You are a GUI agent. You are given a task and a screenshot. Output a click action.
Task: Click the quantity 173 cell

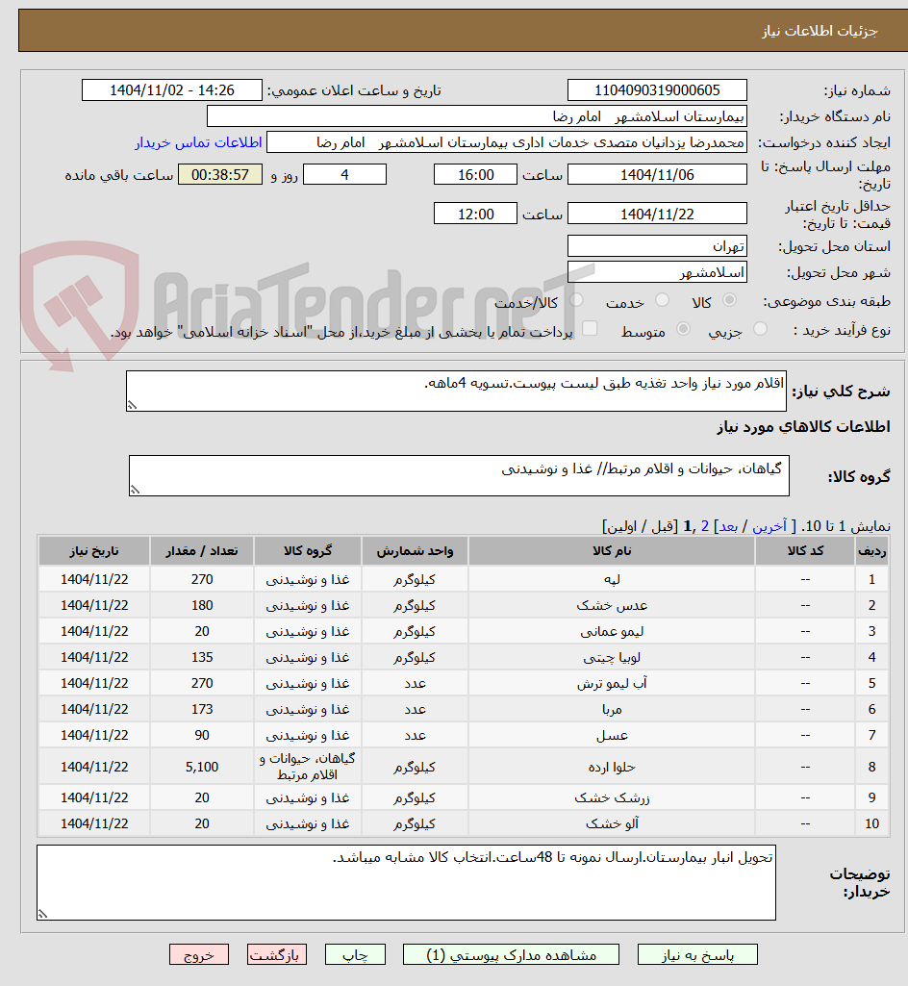[x=202, y=709]
